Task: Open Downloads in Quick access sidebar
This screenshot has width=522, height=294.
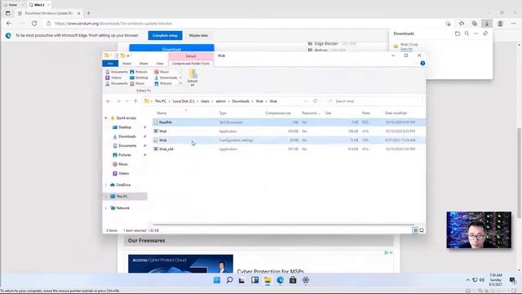Action: point(127,136)
